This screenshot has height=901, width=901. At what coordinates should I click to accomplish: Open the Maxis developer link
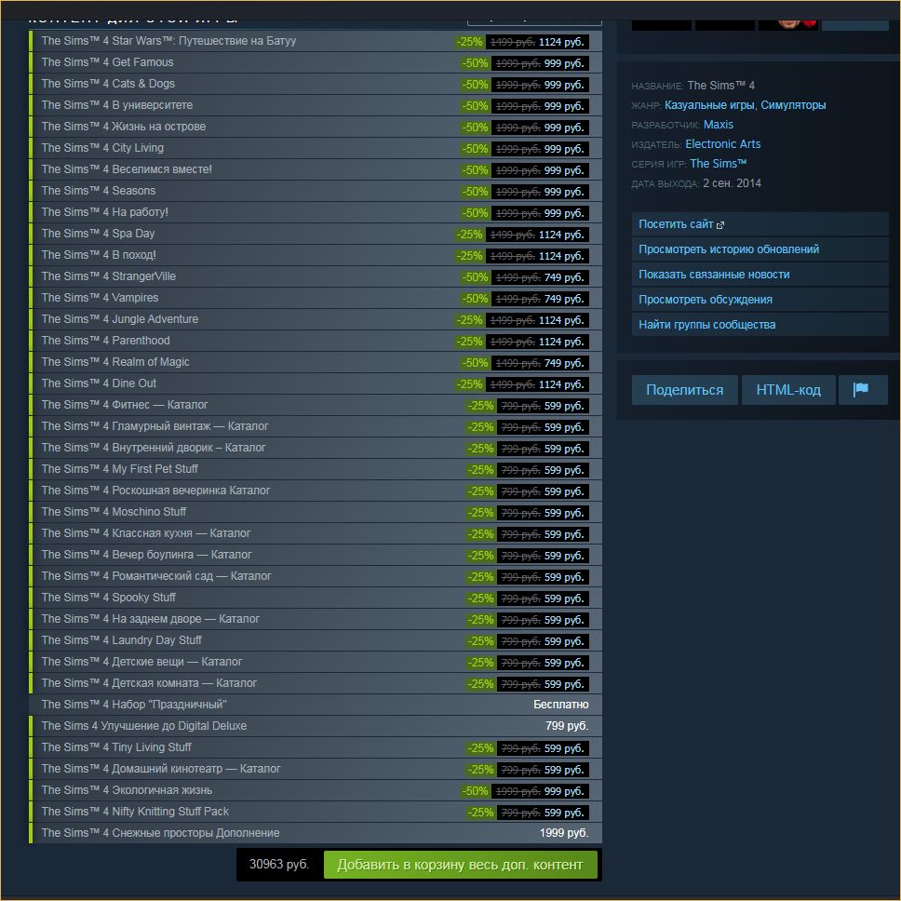pyautogui.click(x=719, y=125)
